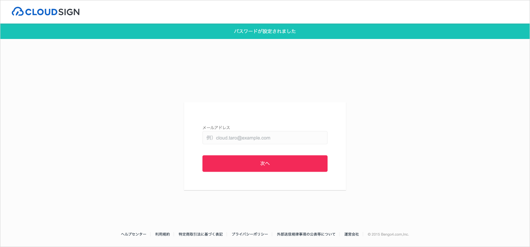The height and width of the screenshot is (247, 530).
Task: Click the メールアドレス field label
Action: click(216, 128)
